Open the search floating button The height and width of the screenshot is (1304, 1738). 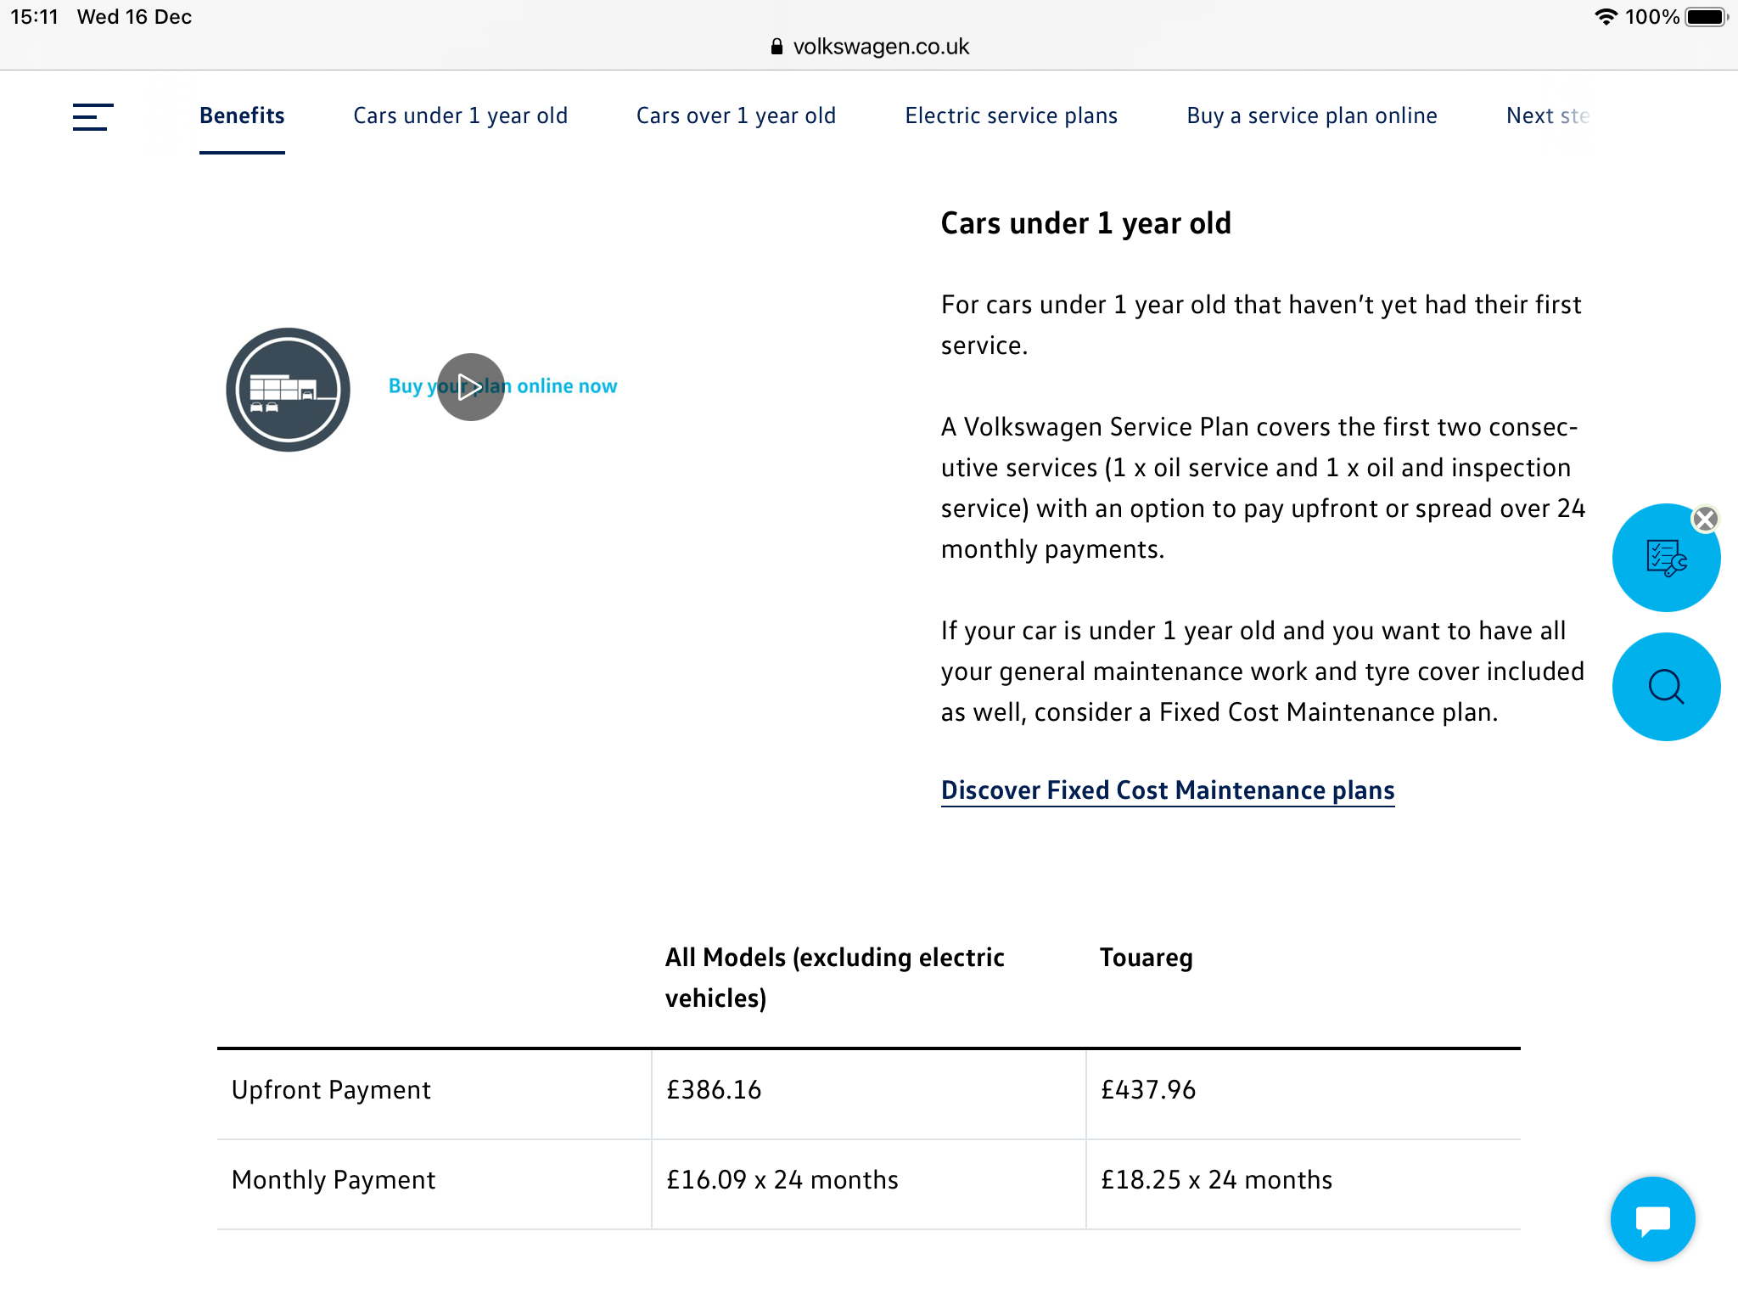click(1666, 687)
